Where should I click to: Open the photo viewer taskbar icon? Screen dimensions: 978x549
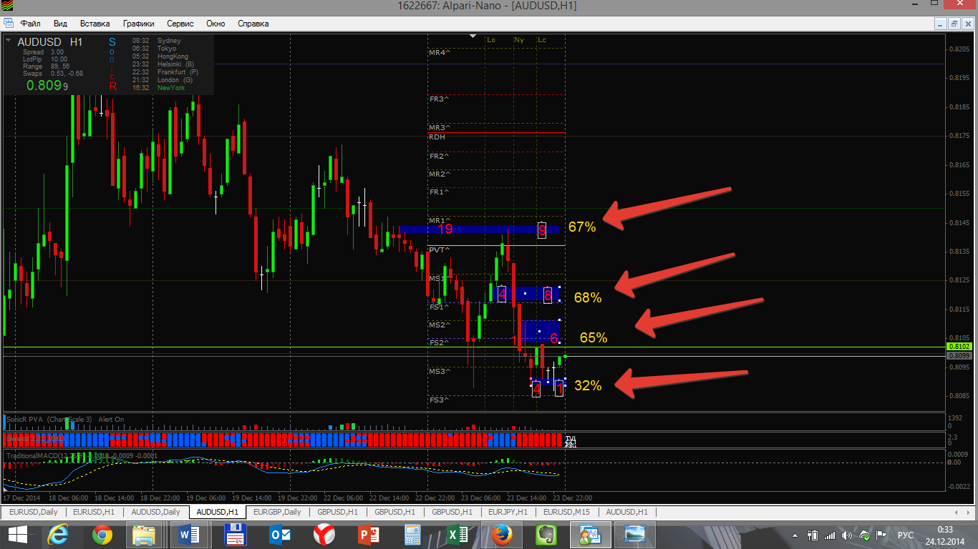pyautogui.click(x=634, y=534)
